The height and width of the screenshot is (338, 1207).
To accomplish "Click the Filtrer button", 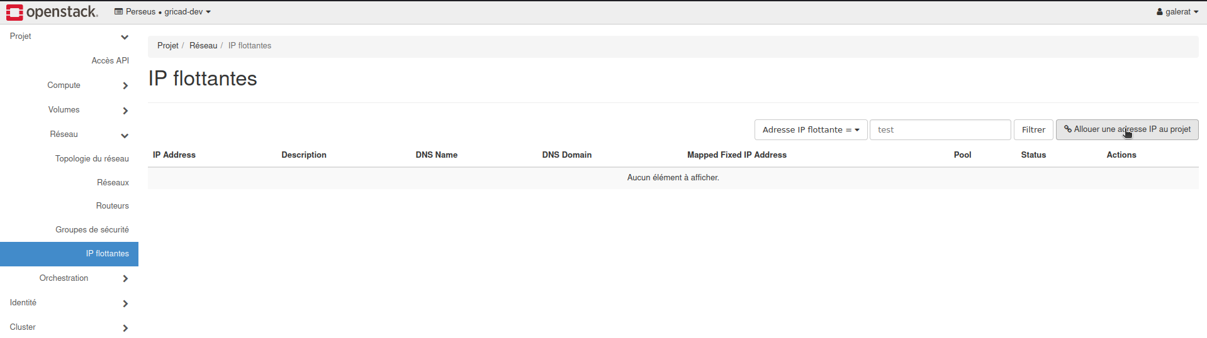I will pos(1033,130).
